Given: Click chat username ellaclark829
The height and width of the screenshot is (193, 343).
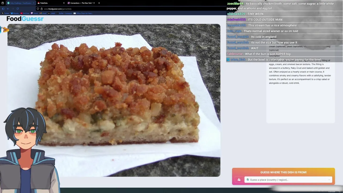Looking at the screenshot, I should (236, 14).
